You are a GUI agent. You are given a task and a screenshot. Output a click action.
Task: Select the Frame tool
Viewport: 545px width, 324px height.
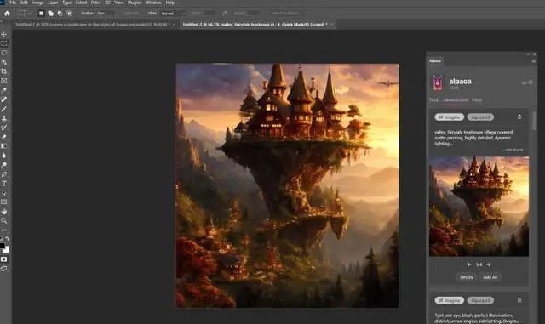coord(3,81)
